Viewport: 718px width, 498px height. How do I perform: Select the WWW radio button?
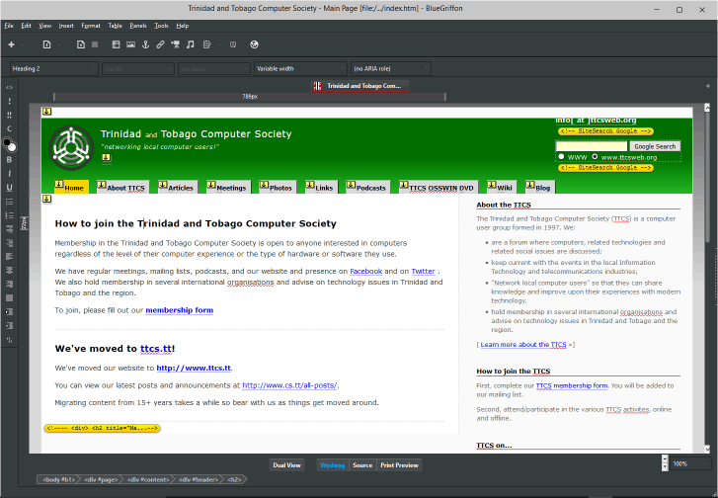[561, 156]
